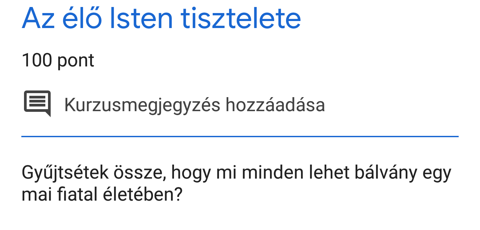Click the blue divider line under comments

pos(240,136)
